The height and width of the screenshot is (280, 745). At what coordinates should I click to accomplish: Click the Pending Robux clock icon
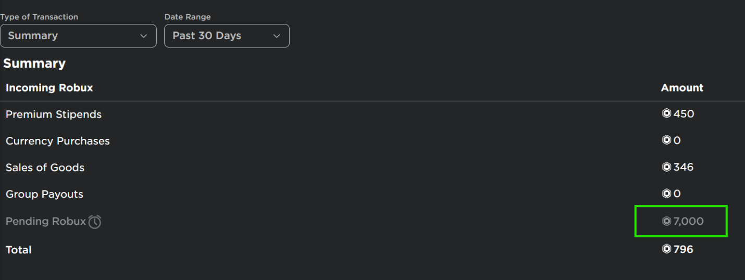click(x=94, y=222)
